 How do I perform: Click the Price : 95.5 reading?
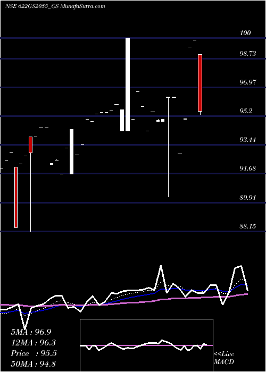coord(34,353)
